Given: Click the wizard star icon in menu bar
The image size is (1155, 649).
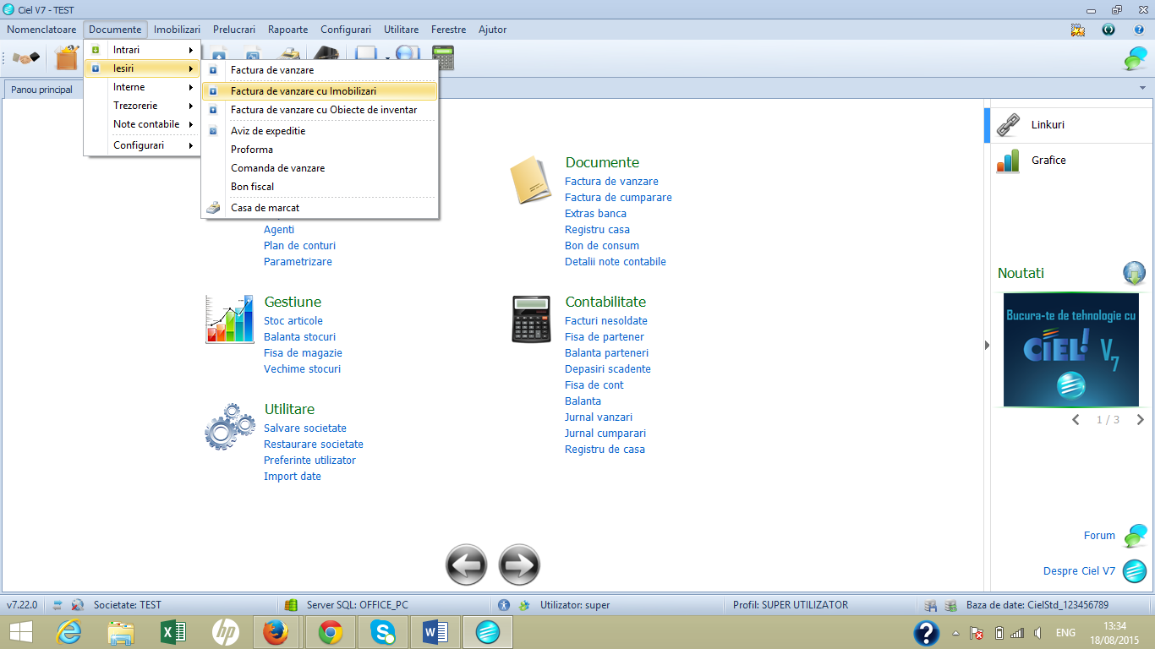Looking at the screenshot, I should tap(1077, 30).
